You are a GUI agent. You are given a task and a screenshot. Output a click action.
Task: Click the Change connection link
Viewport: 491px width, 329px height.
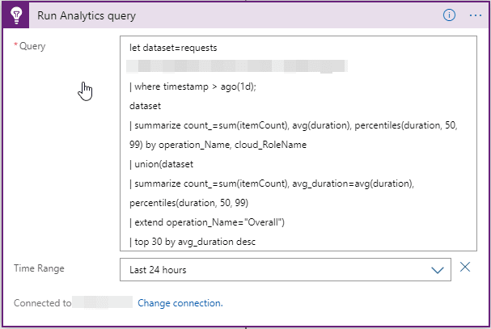click(180, 303)
